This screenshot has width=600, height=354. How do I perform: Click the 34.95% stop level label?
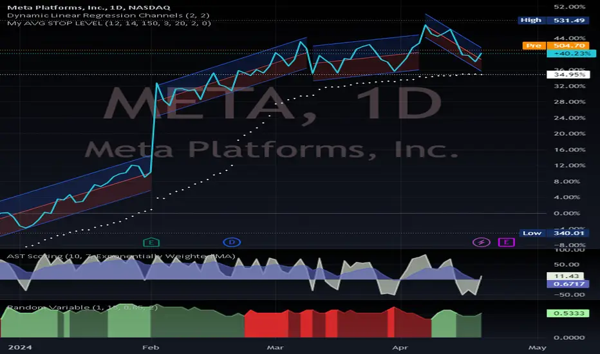(x=568, y=75)
